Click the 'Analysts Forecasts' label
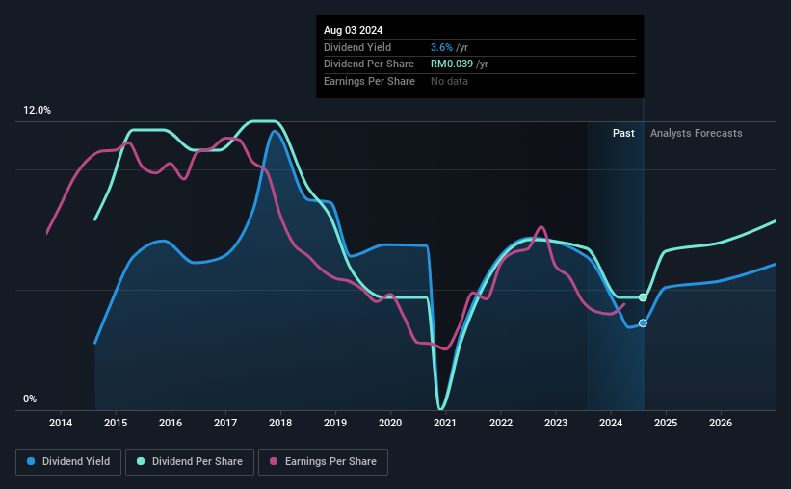This screenshot has width=791, height=489. coord(697,133)
